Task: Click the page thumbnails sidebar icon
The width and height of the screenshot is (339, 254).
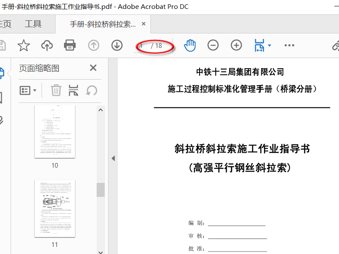Action: 2,73
